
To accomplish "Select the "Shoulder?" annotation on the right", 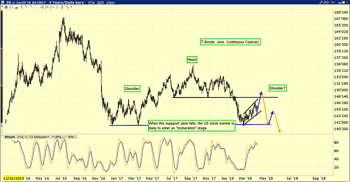I will click(277, 87).
